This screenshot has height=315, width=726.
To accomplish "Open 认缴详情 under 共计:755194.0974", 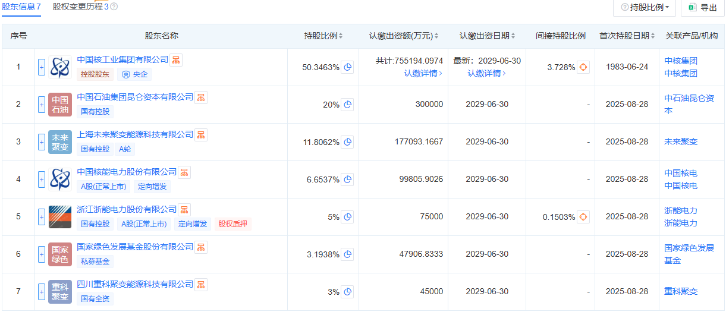I will 423,74.
